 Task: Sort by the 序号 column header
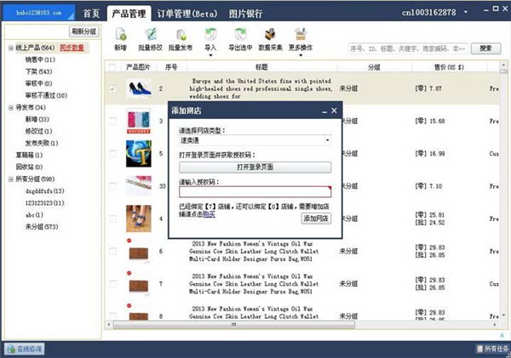pos(171,67)
